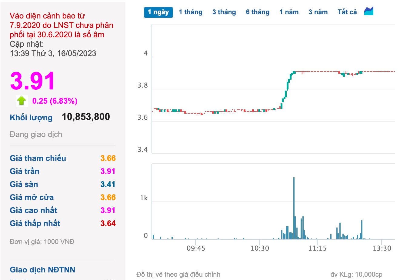Click the red warning notice text

62,25
